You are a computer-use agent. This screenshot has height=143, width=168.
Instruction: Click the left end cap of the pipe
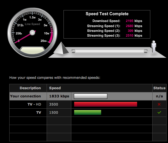click(73, 51)
